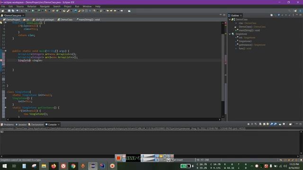Fold main method using gutter toggle
The image size is (303, 170).
[6, 51]
